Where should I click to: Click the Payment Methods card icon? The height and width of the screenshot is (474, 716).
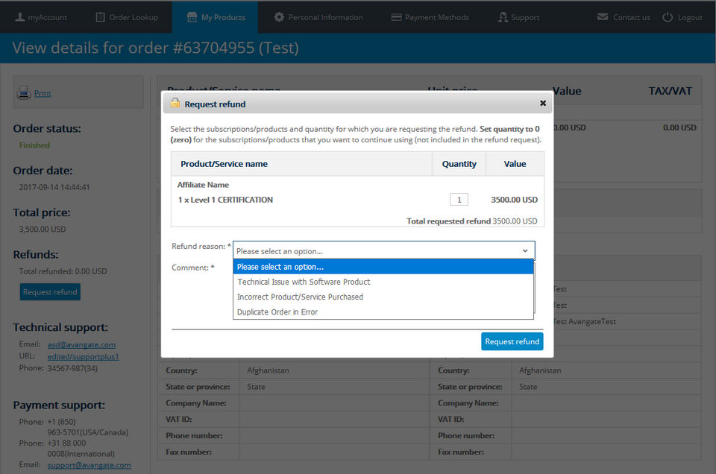click(396, 17)
